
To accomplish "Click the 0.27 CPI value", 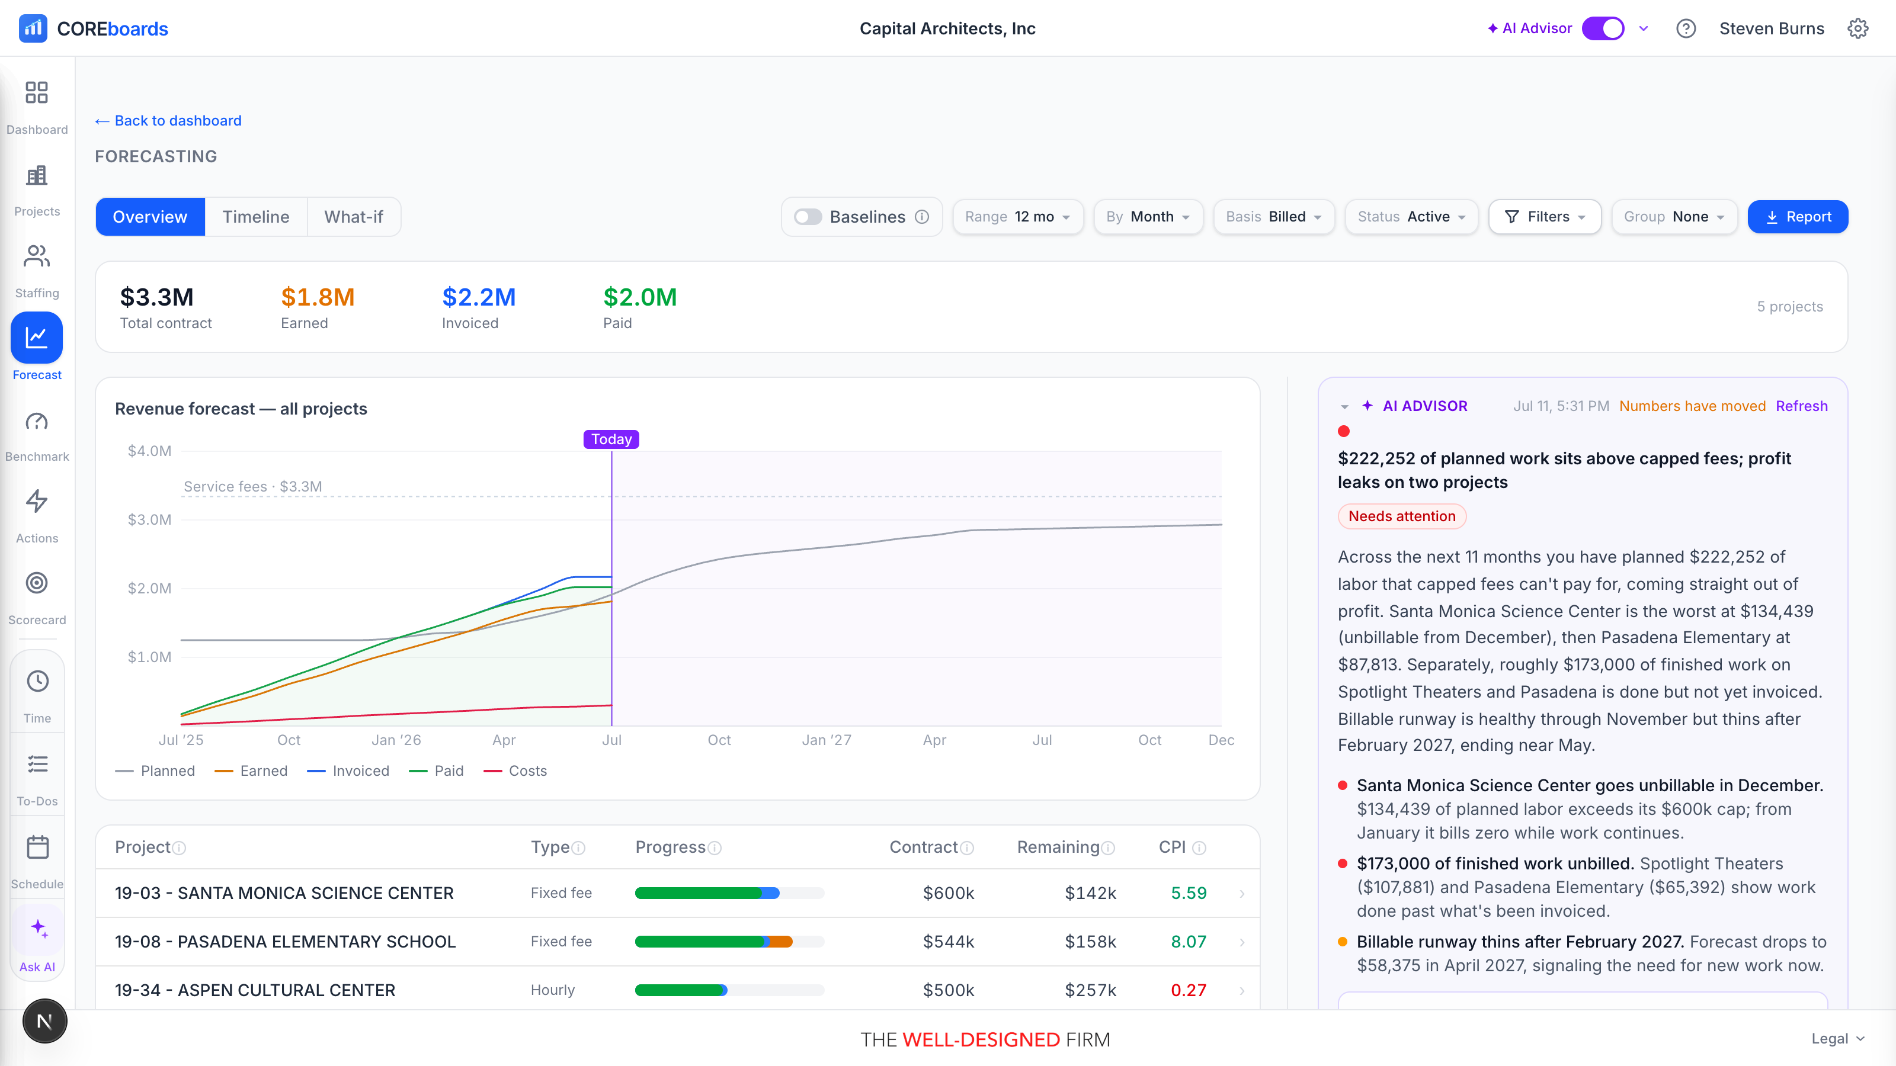I will (1188, 990).
